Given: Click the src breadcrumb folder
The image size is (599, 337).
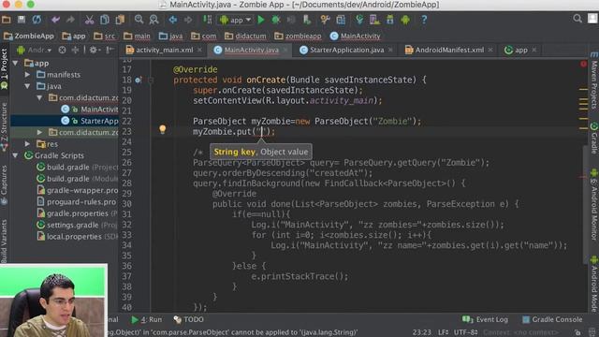Looking at the screenshot, I should click(x=104, y=36).
